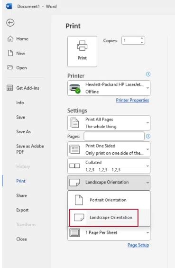Click the Open folder icon

click(x=10, y=67)
